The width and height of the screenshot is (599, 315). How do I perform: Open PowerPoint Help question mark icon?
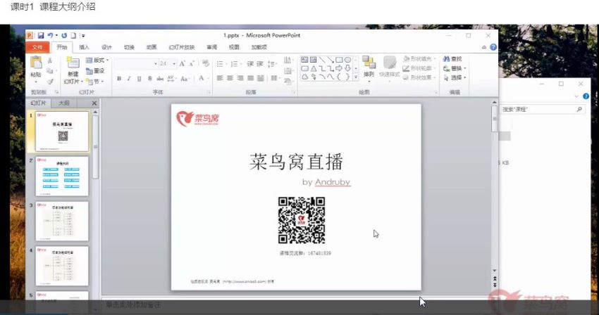[x=493, y=47]
